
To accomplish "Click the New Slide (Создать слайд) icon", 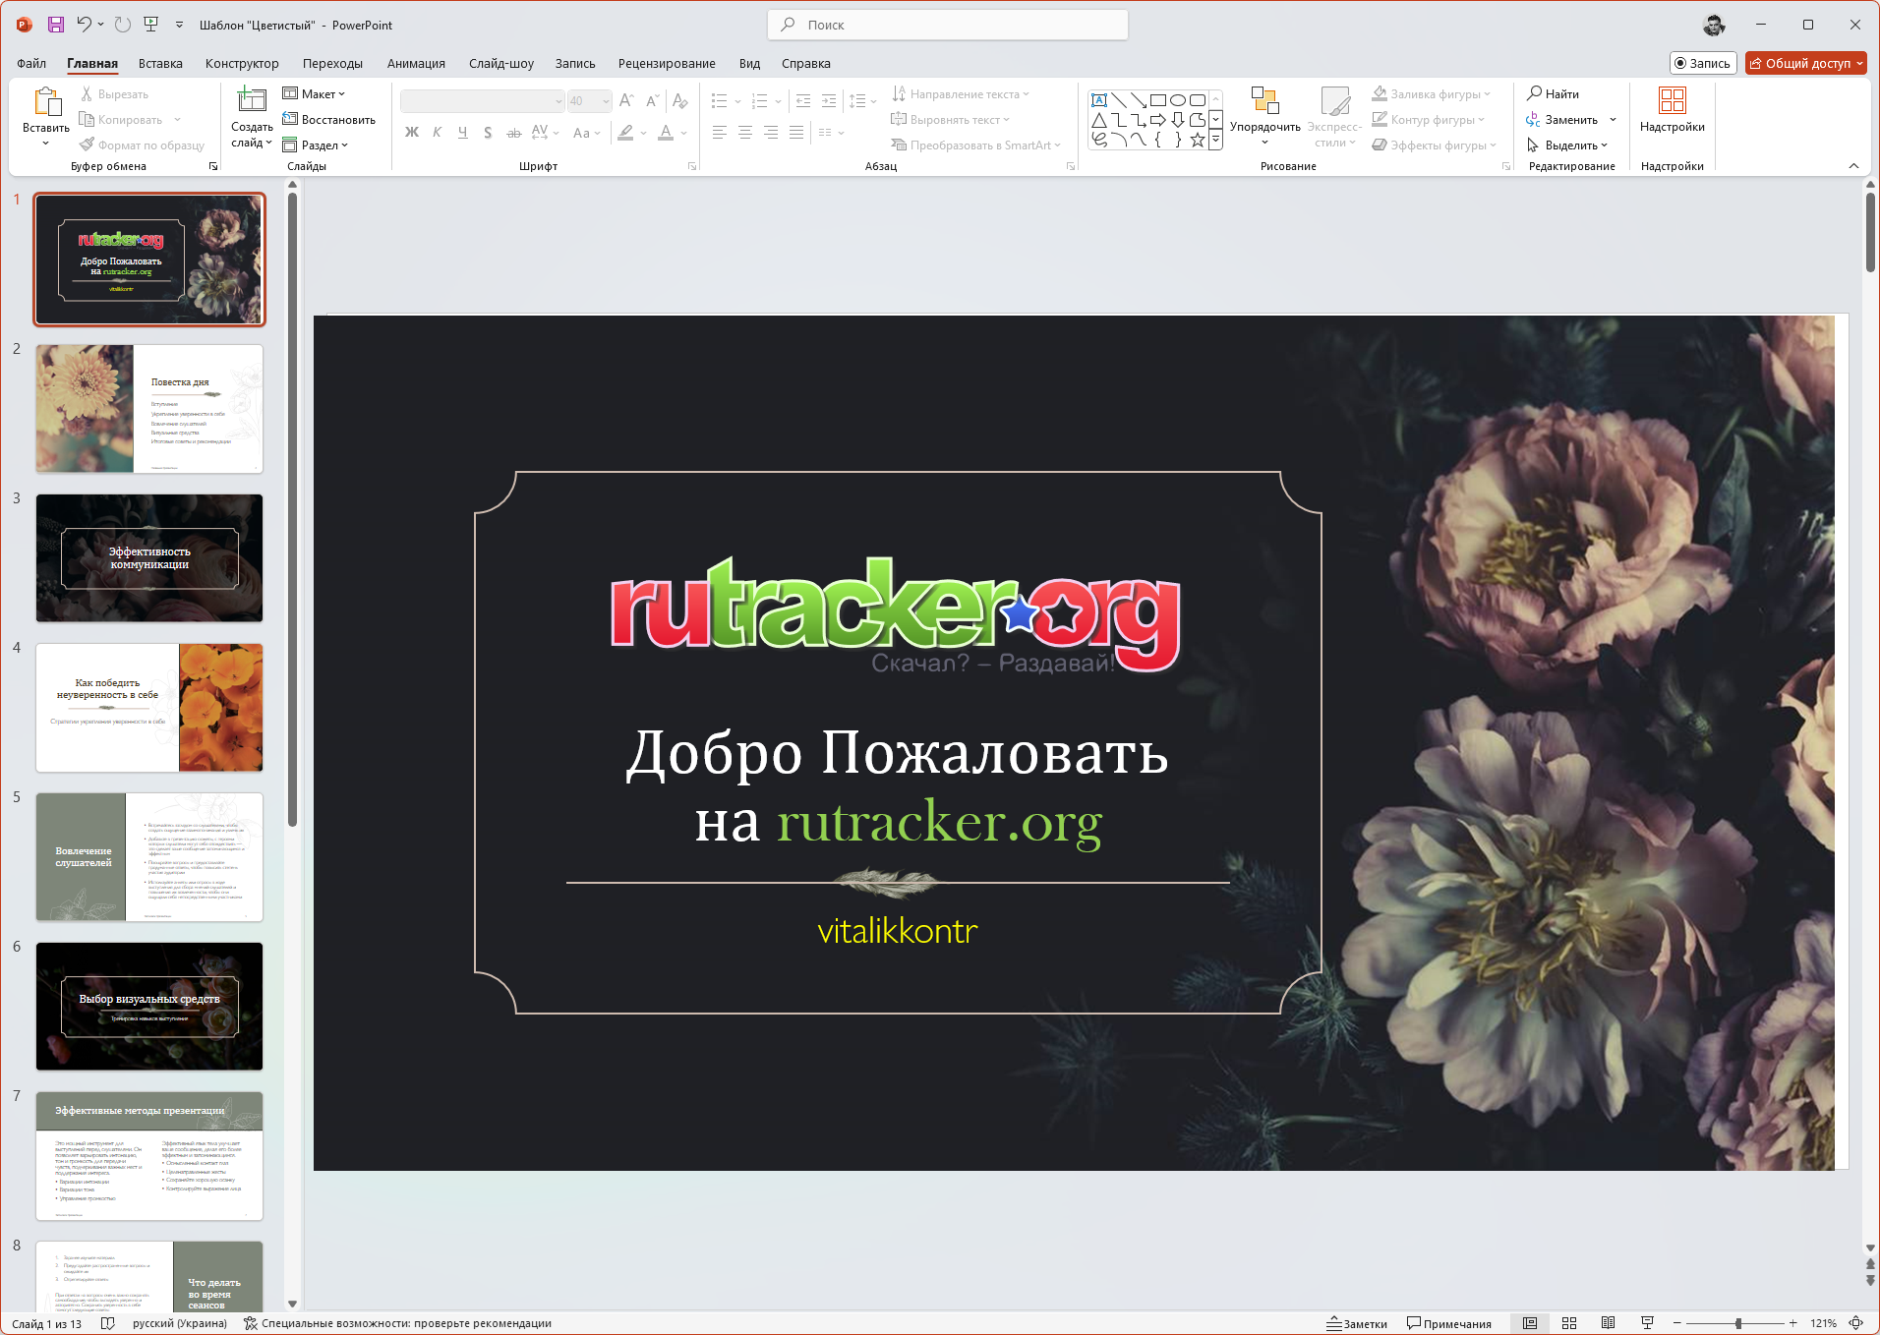I will [252, 99].
